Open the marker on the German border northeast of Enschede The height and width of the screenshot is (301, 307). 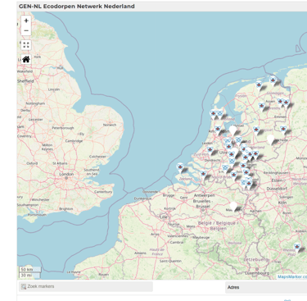(283, 130)
